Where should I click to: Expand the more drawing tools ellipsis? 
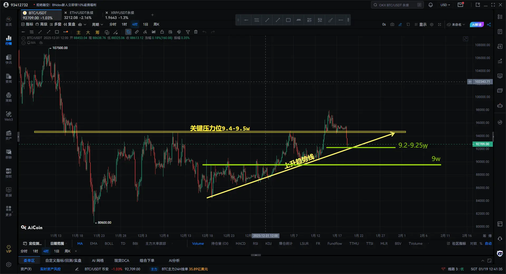point(66,32)
